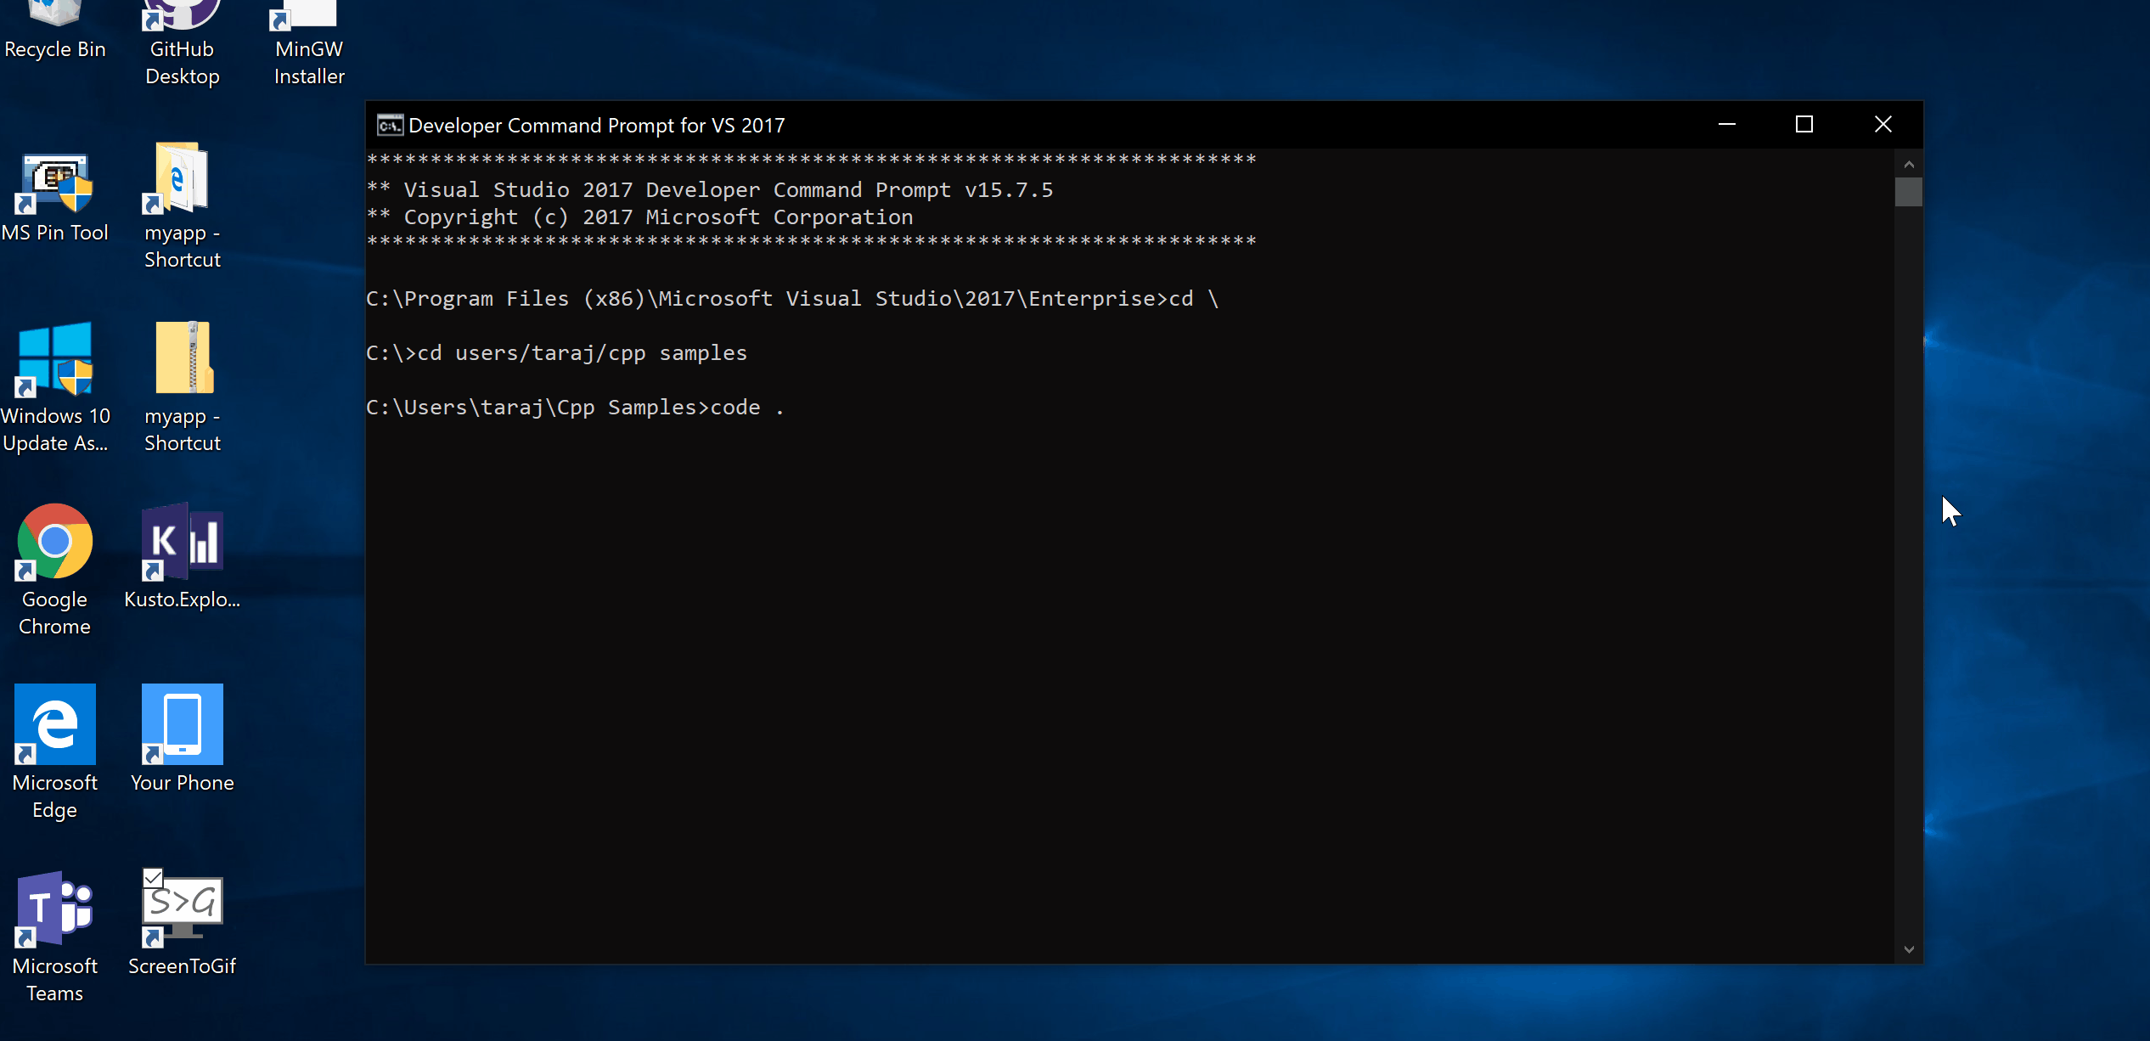Open the command prompt system menu icon
This screenshot has height=1041, width=2150.
389,124
